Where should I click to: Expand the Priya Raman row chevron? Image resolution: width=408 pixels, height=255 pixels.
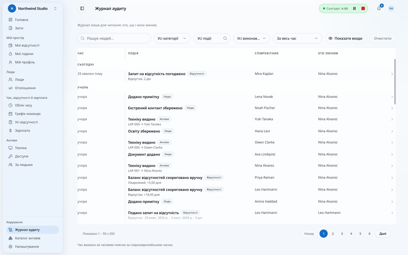tap(392, 178)
